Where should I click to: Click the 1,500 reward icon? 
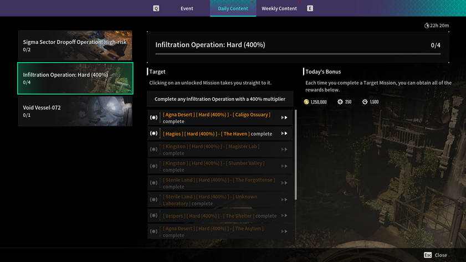click(x=365, y=102)
